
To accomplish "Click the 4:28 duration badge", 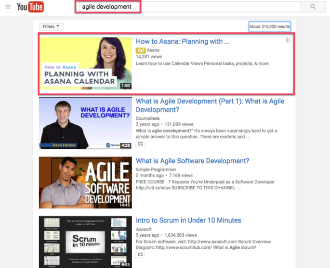I will coord(126,145).
